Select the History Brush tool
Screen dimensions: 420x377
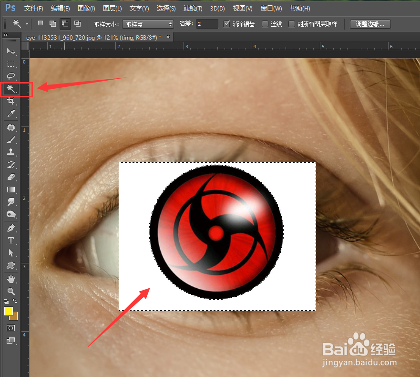point(10,165)
